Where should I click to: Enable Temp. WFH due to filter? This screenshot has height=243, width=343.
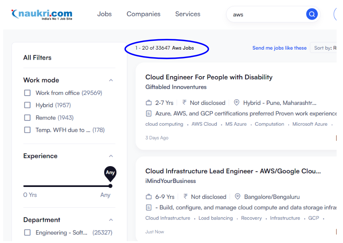[27, 130]
